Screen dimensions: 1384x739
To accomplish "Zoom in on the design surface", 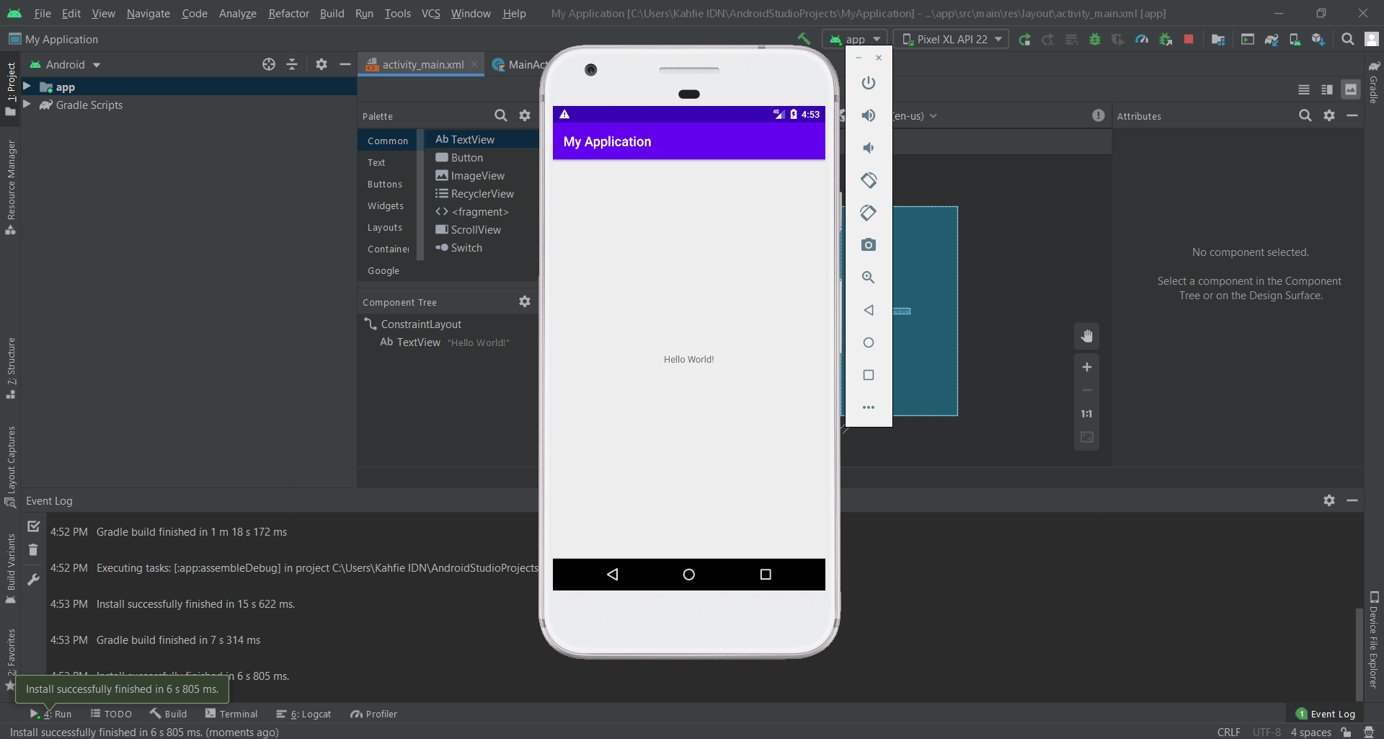I will coord(1087,367).
